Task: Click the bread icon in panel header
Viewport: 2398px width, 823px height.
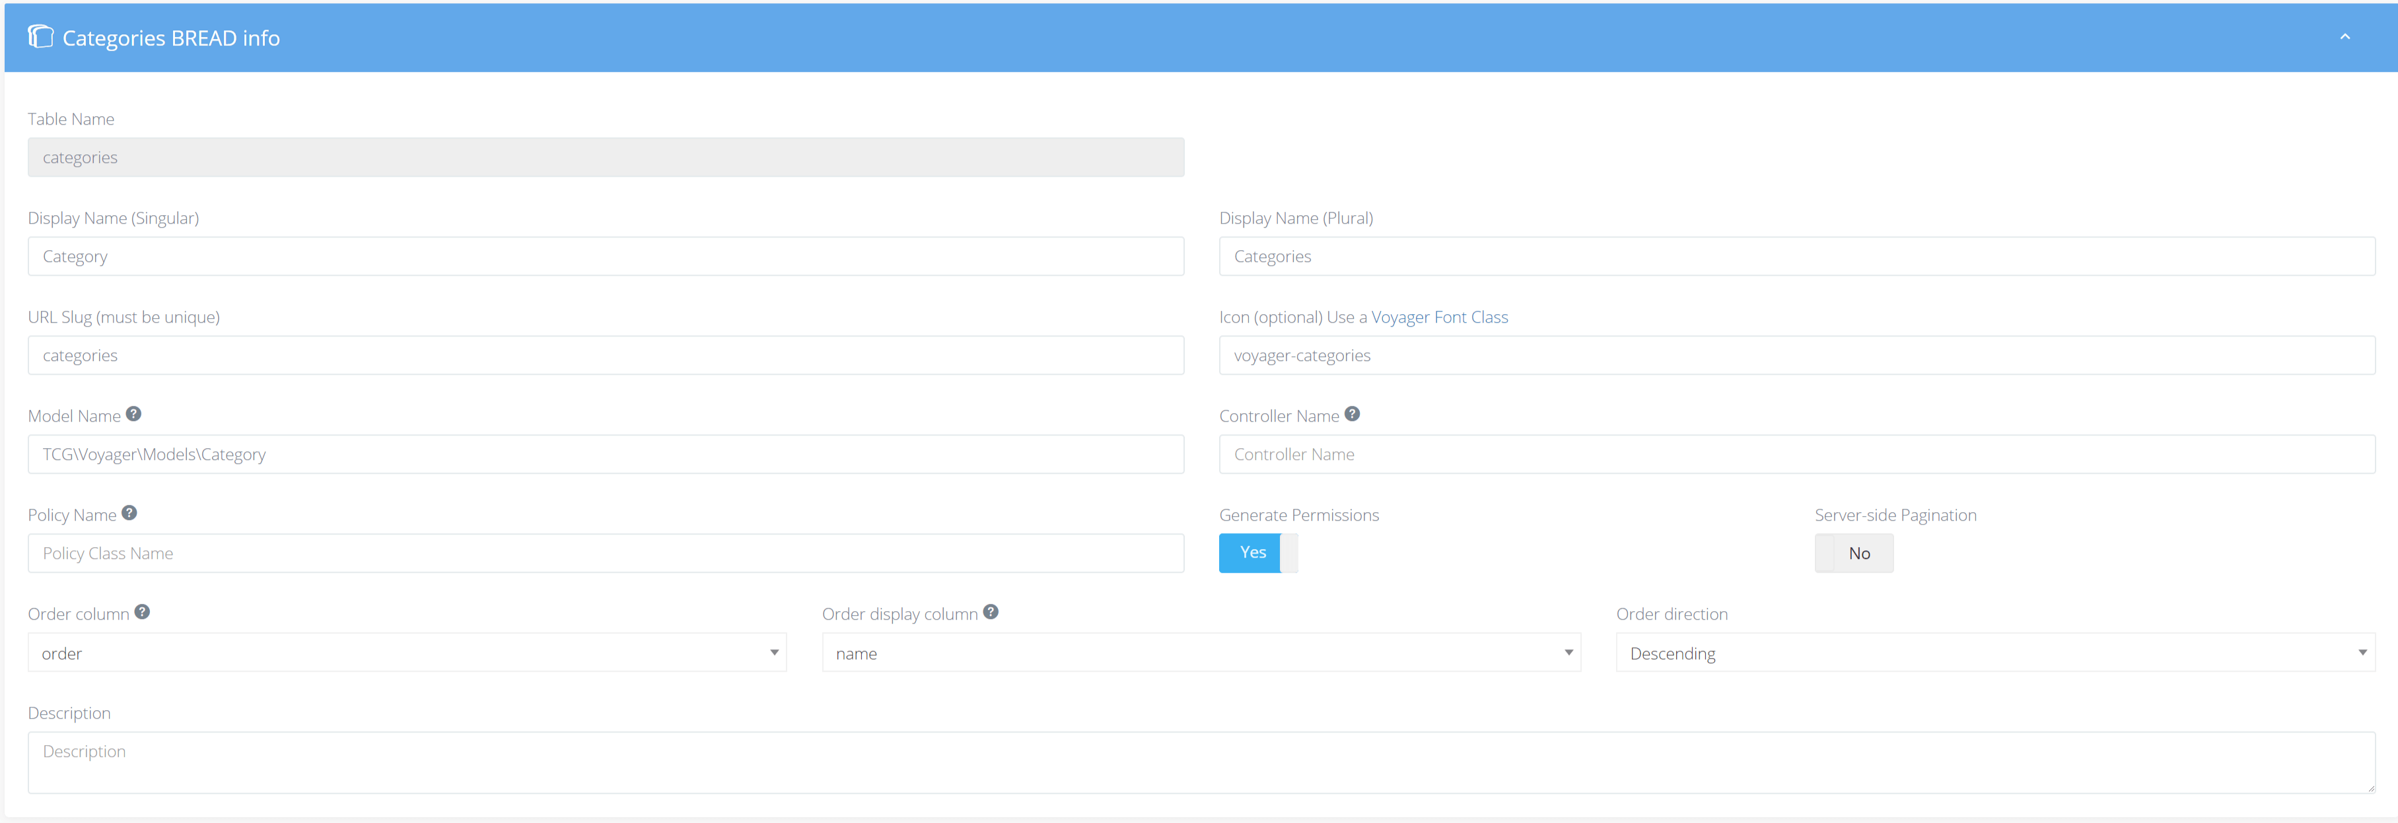Action: click(x=40, y=36)
